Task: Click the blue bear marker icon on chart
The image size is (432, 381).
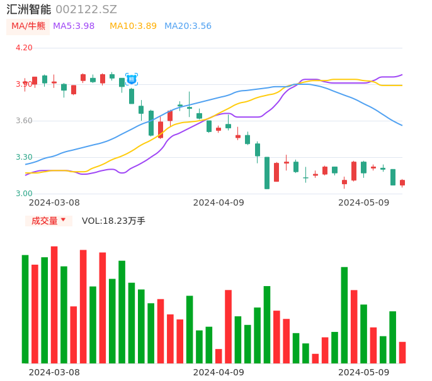Action: 132,79
